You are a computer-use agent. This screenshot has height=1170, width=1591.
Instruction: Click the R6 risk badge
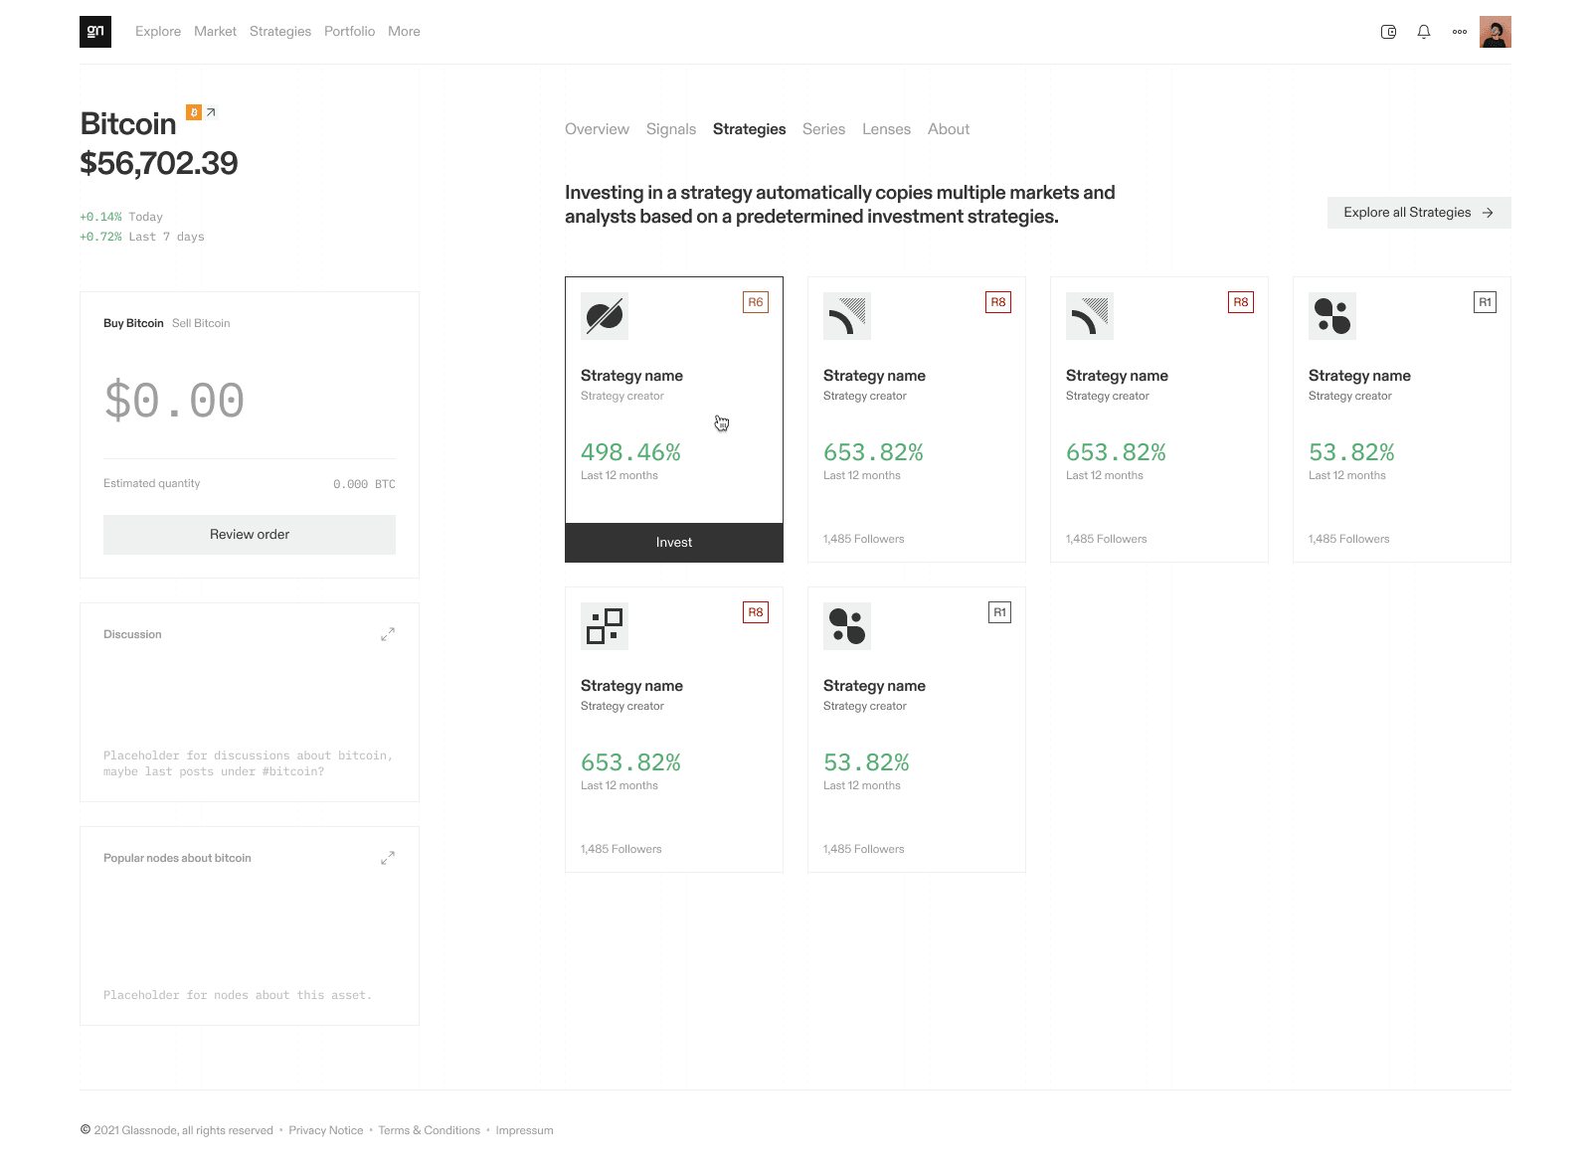pos(756,302)
